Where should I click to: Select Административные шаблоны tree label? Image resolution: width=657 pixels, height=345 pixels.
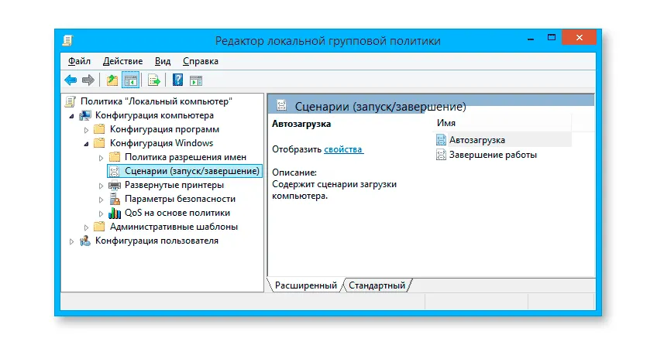[174, 227]
